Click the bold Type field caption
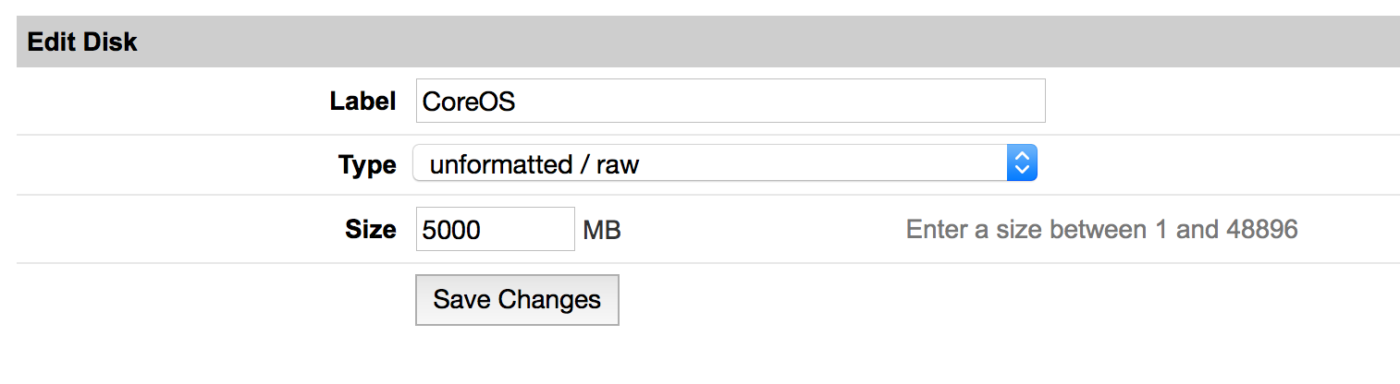This screenshot has height=384, width=1400. 367,165
